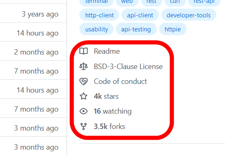
Task: View the 3.5k forks list
Action: [110, 126]
